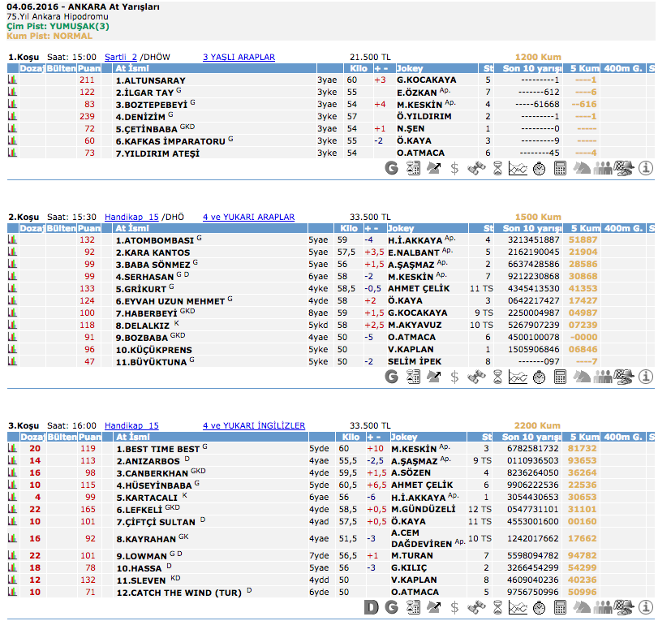This screenshot has width=671, height=621.
Task: Open the calculator icon under race 2
Action: (x=560, y=377)
